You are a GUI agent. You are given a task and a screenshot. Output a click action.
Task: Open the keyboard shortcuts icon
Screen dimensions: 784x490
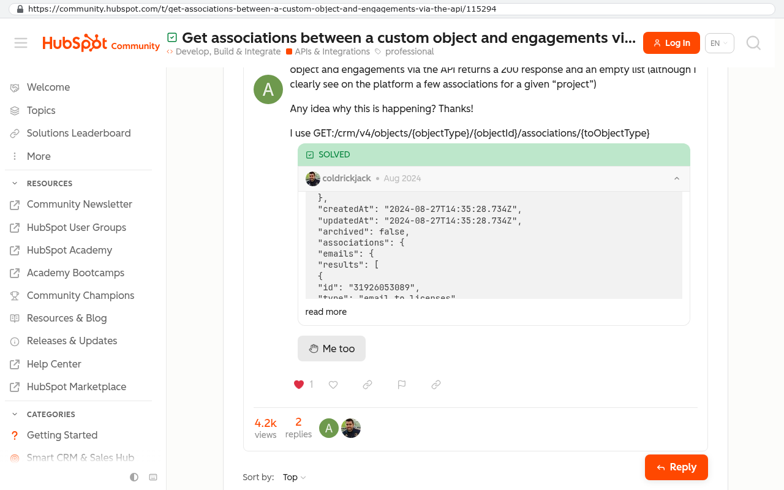click(153, 477)
